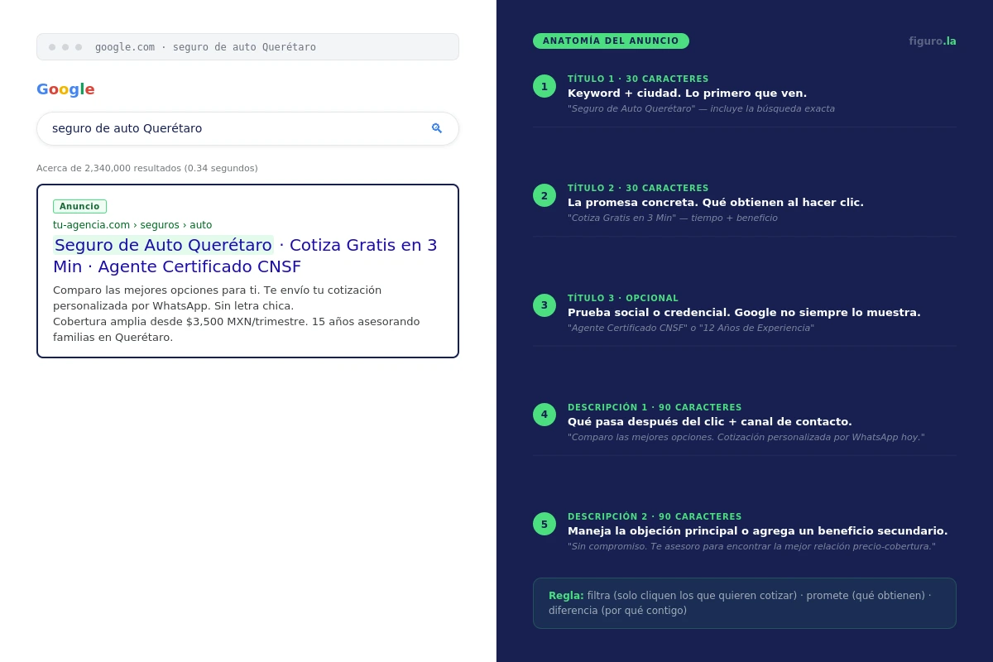Viewport: 993px width, 662px height.
Task: Click the 'TÍTULO 2 · 30 CARACTERES' label
Action: coord(638,189)
